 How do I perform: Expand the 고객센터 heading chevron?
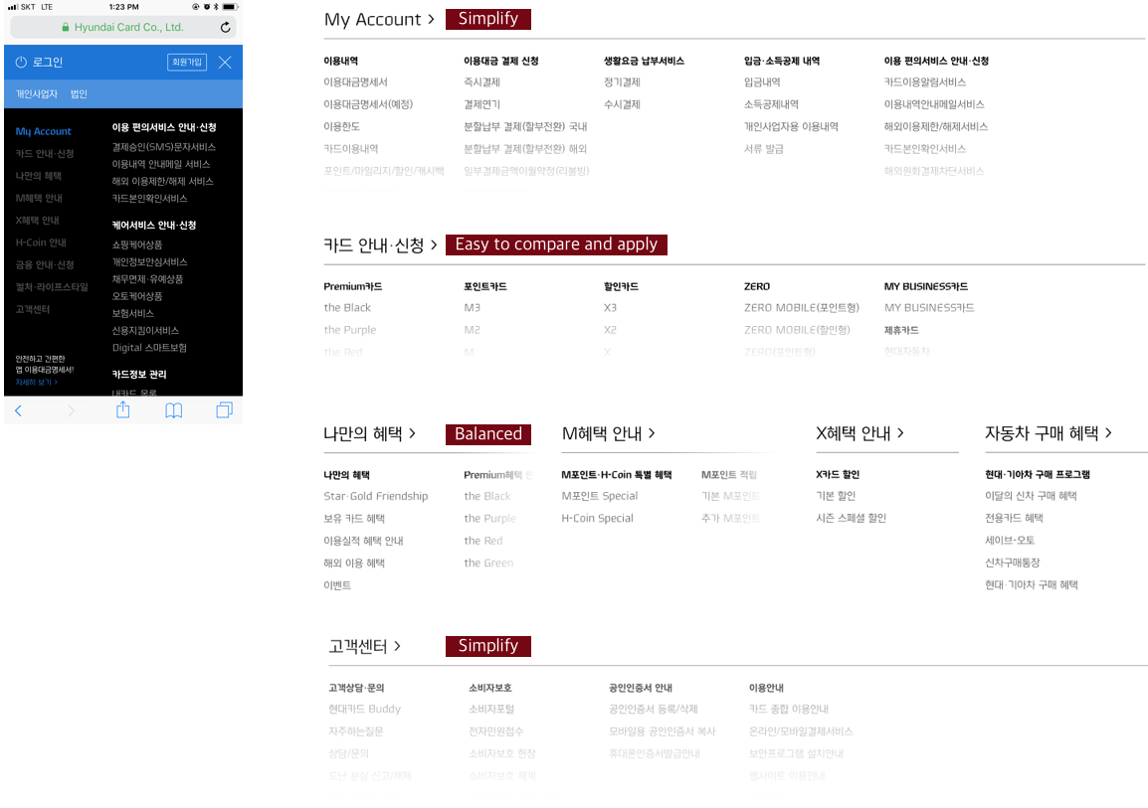click(397, 646)
